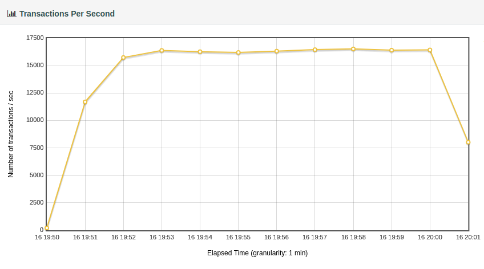Click the 0 y-axis label
Viewport: 484px width, 269px height.
click(x=42, y=230)
